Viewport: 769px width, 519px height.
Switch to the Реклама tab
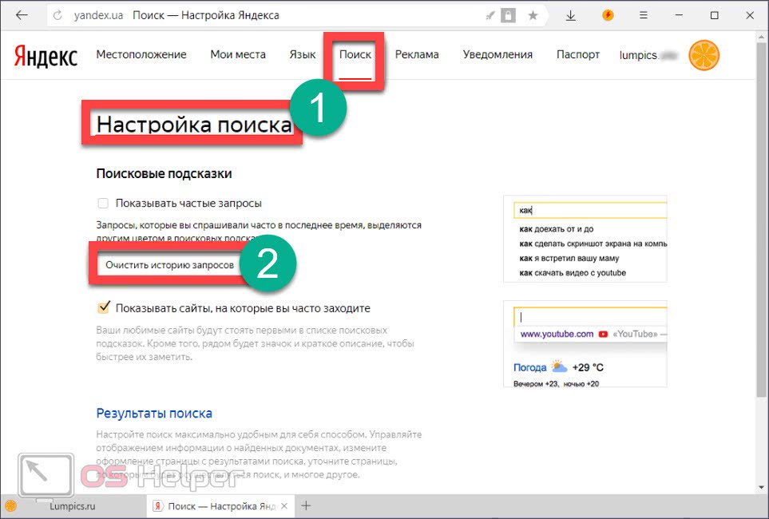[417, 55]
